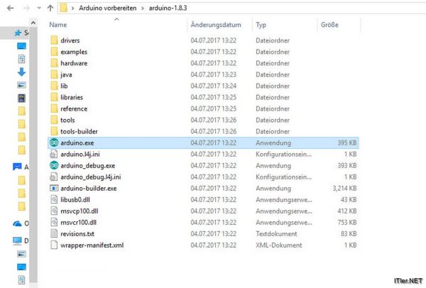Select the examples folder icon
Screen dimensions: 426x288
point(54,52)
